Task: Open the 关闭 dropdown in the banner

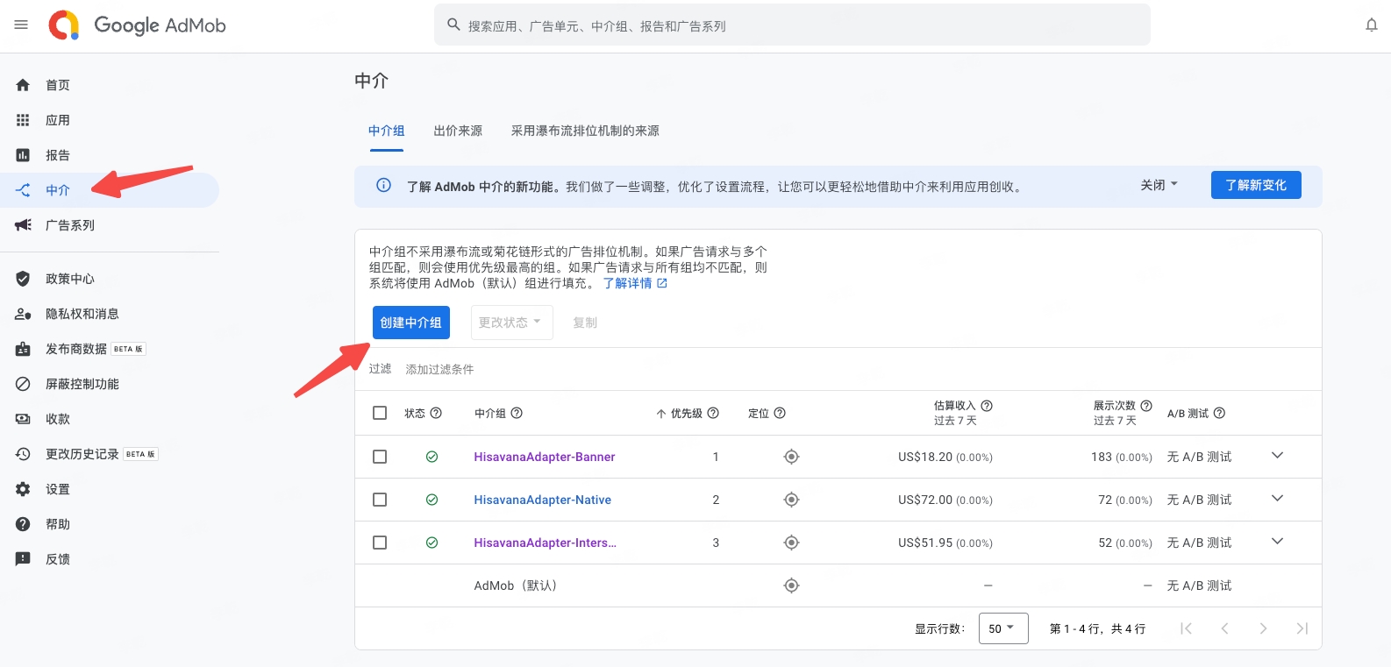Action: click(x=1159, y=185)
